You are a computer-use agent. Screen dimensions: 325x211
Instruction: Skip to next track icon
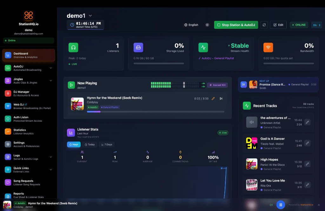(221, 99)
